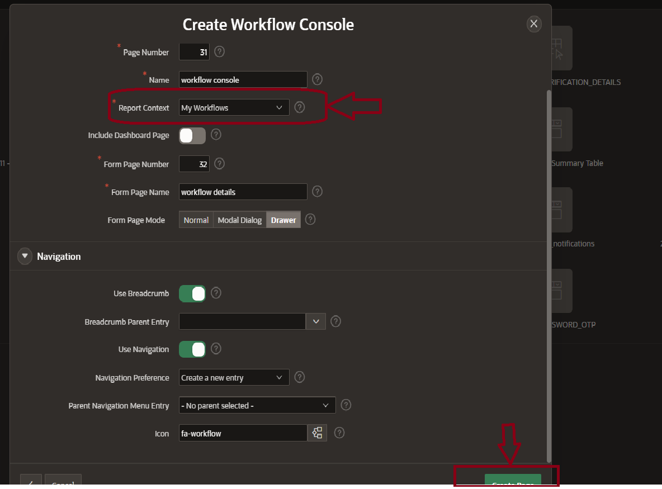
Task: Close the Create Workflow Console dialog
Action: tap(534, 23)
